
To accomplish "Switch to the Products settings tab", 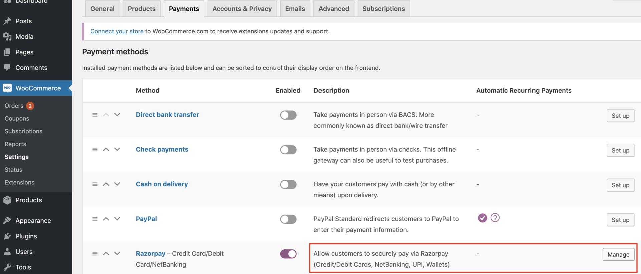I will [142, 9].
